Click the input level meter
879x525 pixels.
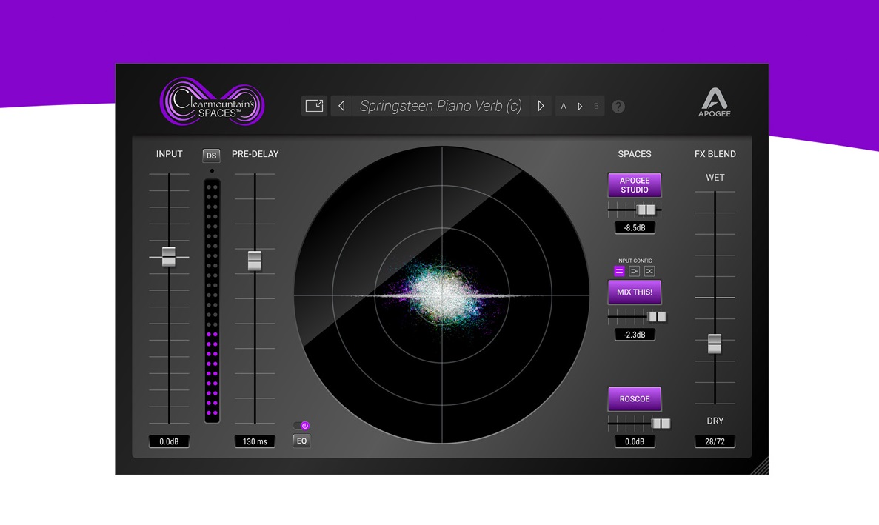pos(212,301)
